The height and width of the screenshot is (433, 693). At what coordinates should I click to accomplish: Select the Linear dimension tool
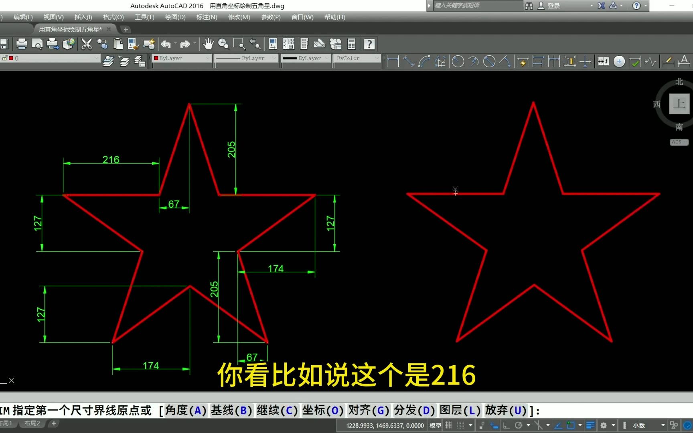393,61
